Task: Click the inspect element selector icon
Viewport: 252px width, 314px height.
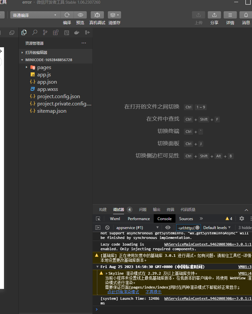Action: (x=98, y=219)
